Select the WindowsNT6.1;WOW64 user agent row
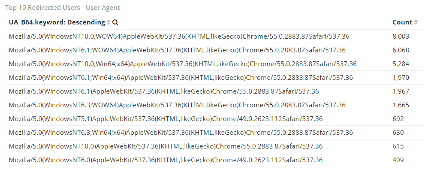The image size is (425, 173). [x=215, y=50]
